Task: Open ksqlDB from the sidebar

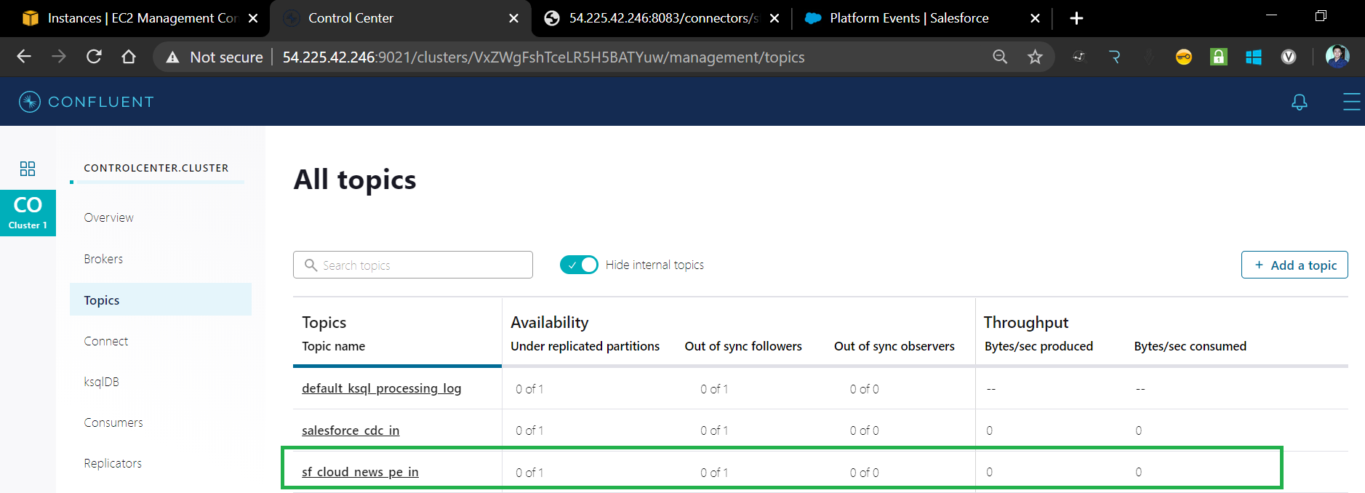Action: (x=101, y=382)
